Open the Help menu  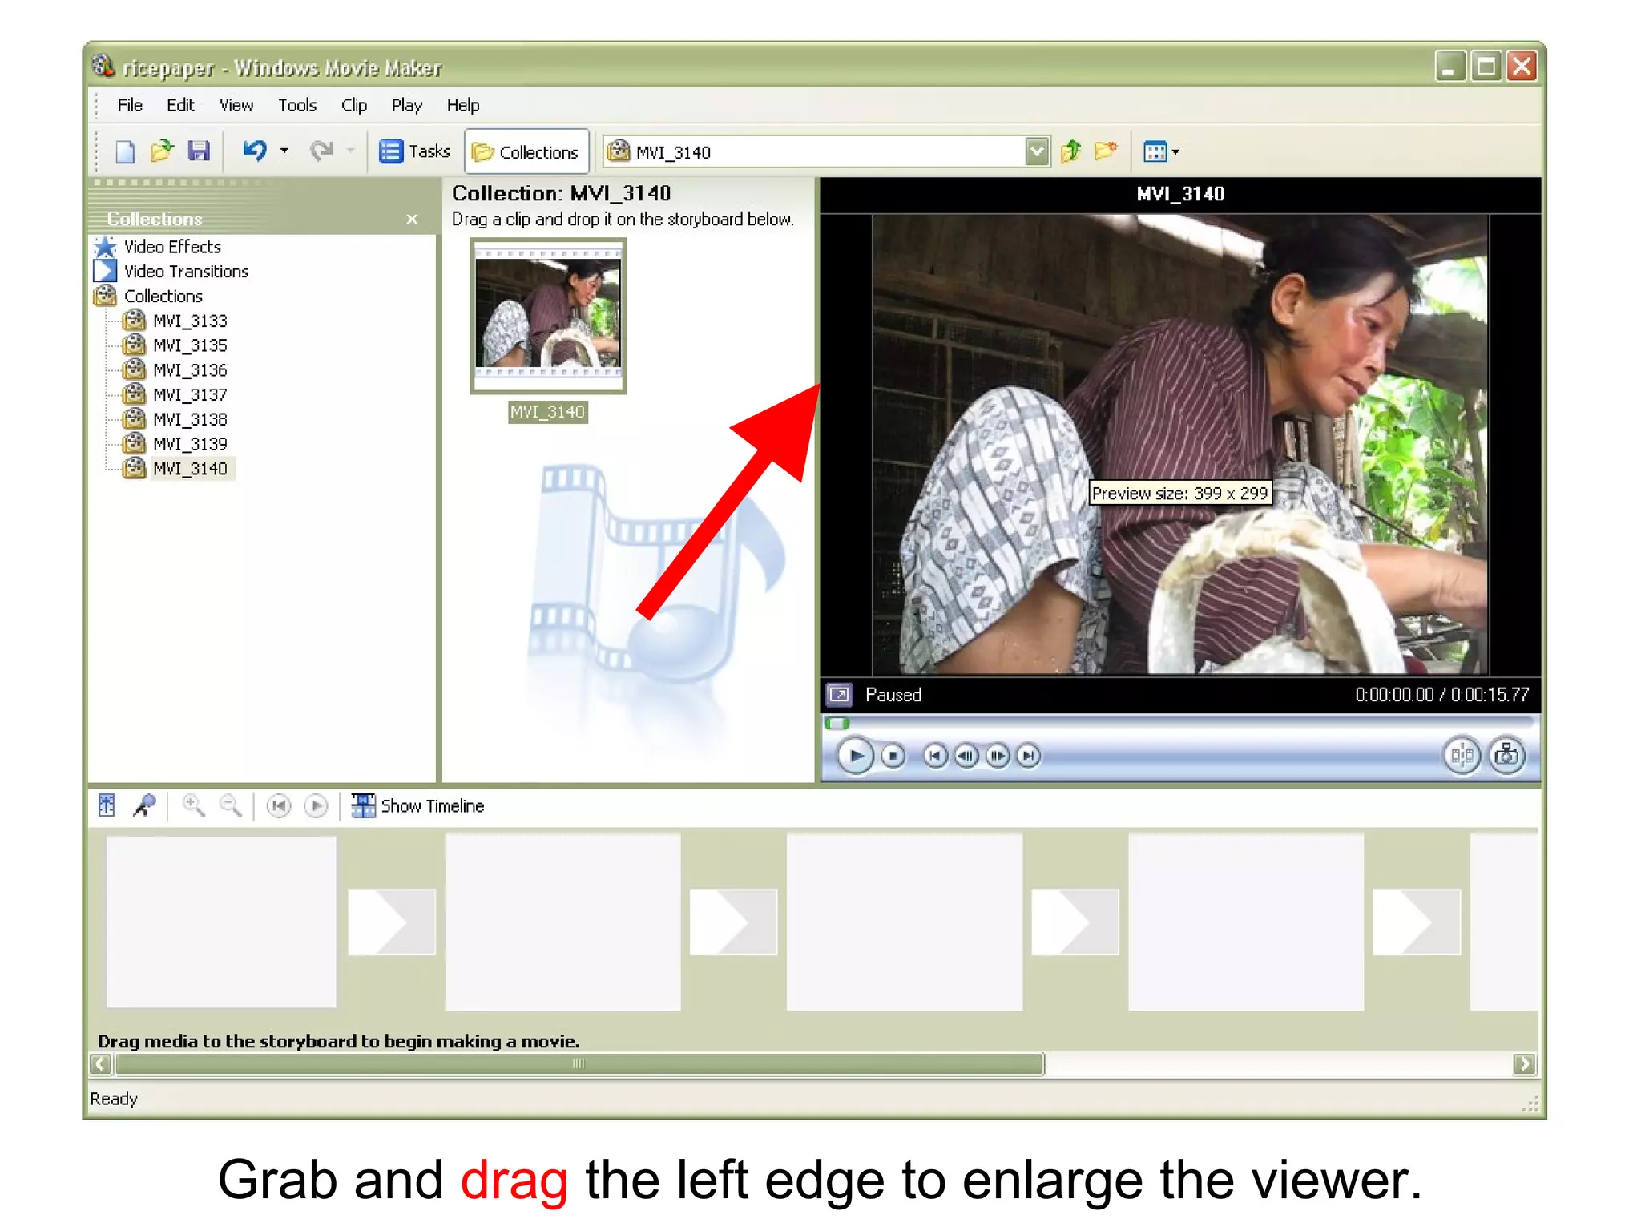coord(462,105)
